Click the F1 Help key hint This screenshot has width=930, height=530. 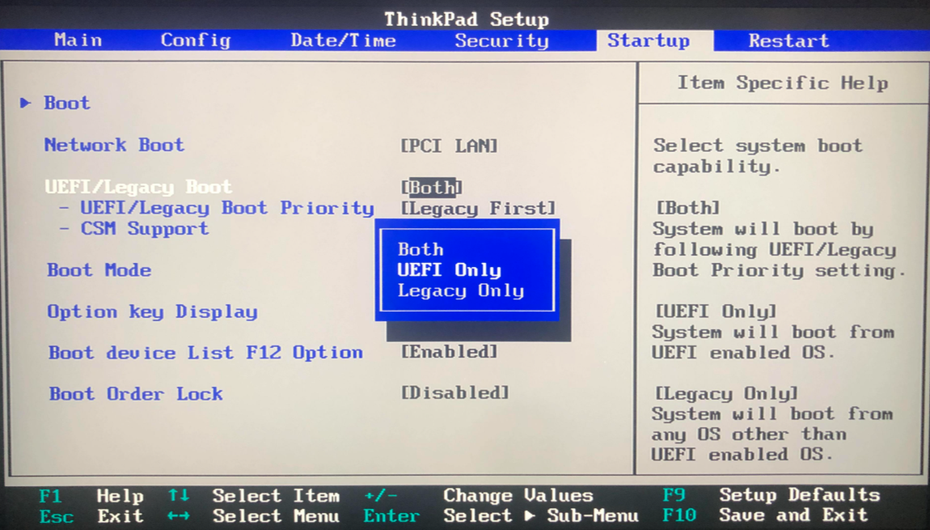coord(91,495)
